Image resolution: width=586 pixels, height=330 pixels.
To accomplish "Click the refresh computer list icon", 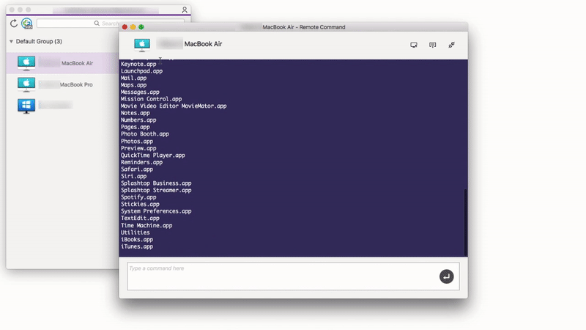I will (14, 23).
